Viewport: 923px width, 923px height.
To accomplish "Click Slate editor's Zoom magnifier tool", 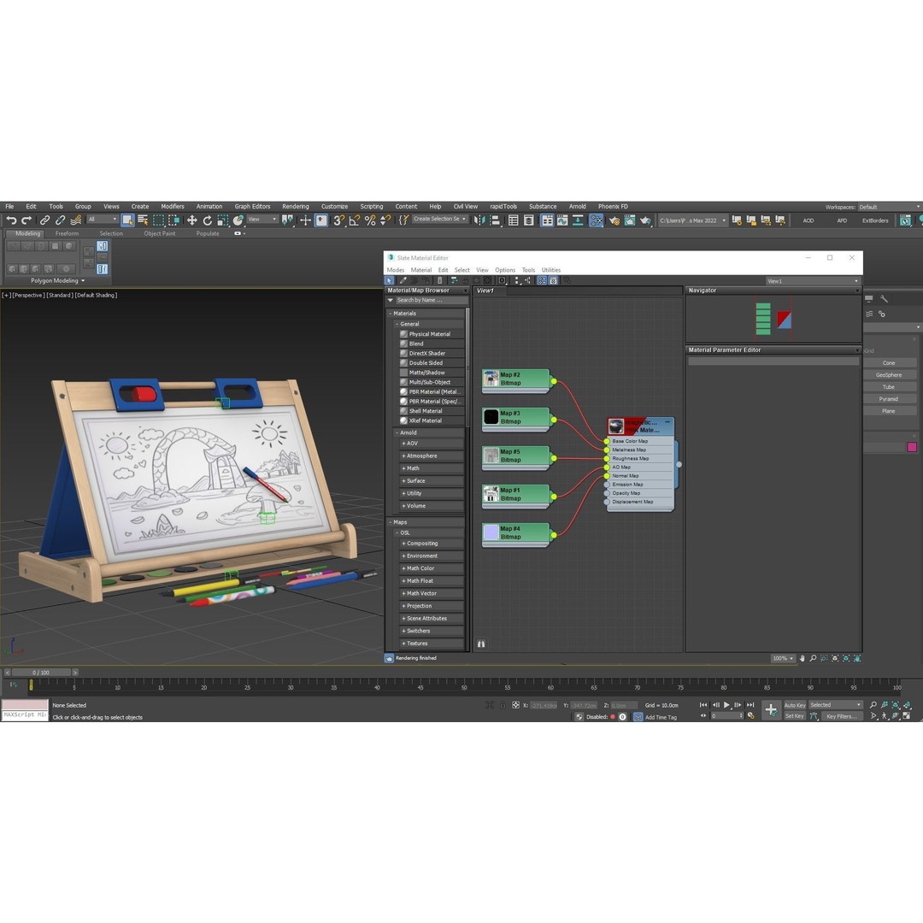I will click(x=813, y=658).
